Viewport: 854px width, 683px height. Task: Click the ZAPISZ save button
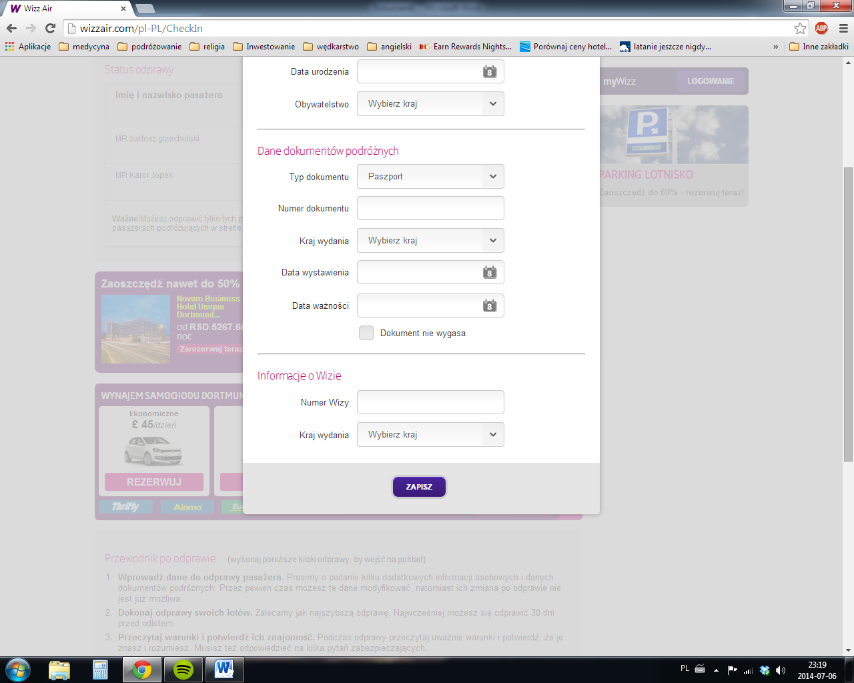pos(419,487)
